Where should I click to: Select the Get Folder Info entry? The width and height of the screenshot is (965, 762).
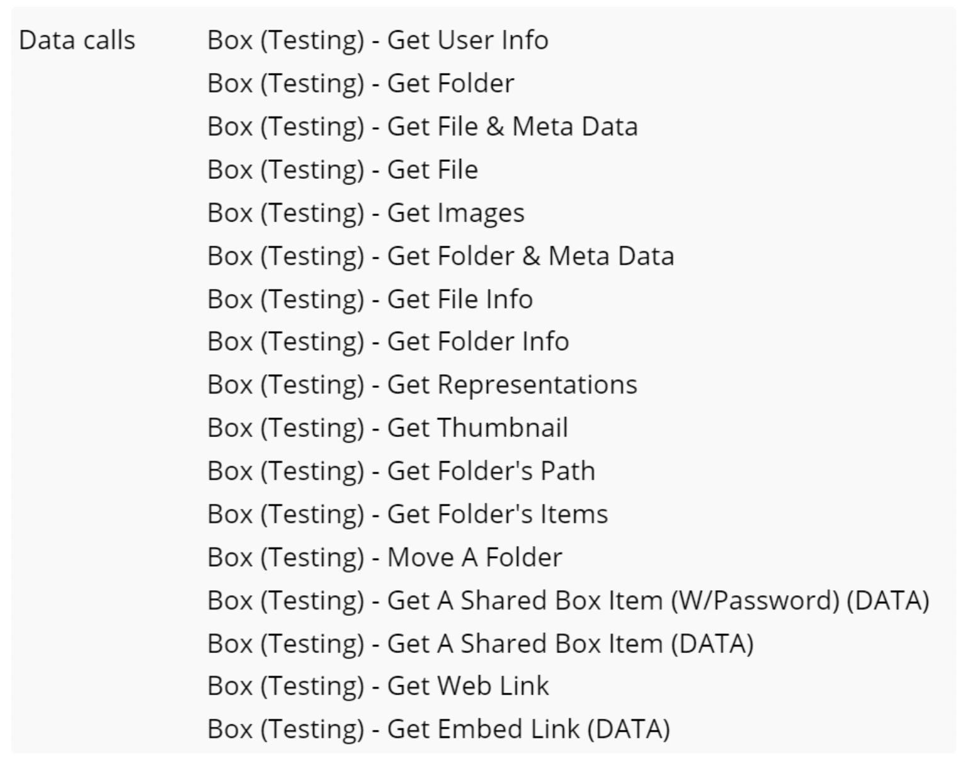[389, 341]
